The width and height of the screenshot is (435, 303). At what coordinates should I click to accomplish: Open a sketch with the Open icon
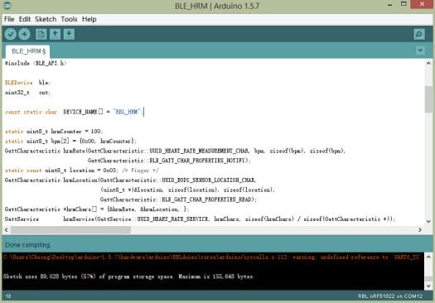point(55,34)
